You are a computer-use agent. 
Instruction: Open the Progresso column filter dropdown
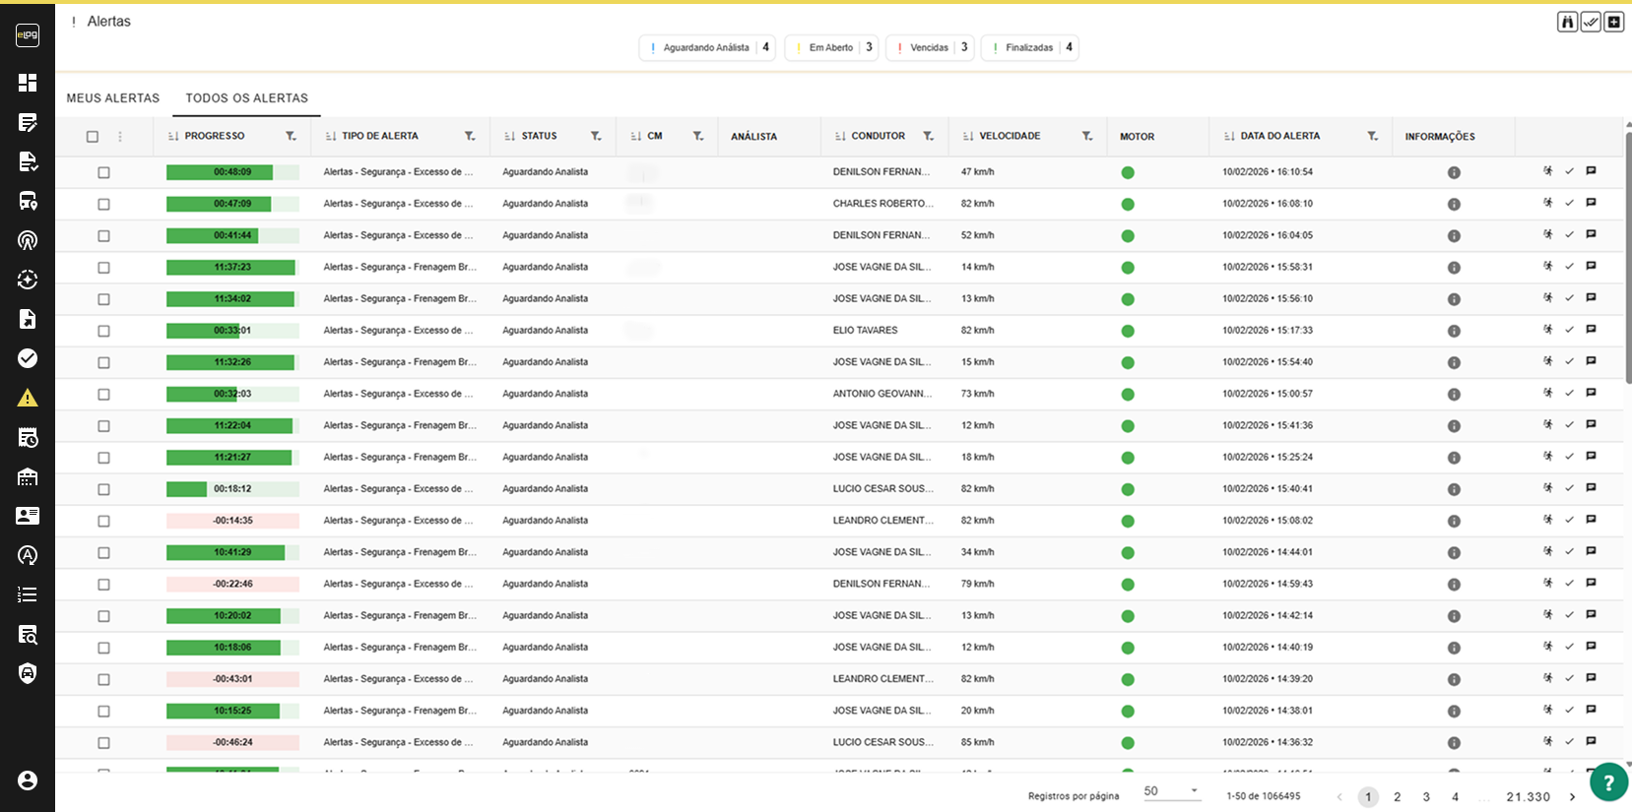291,136
